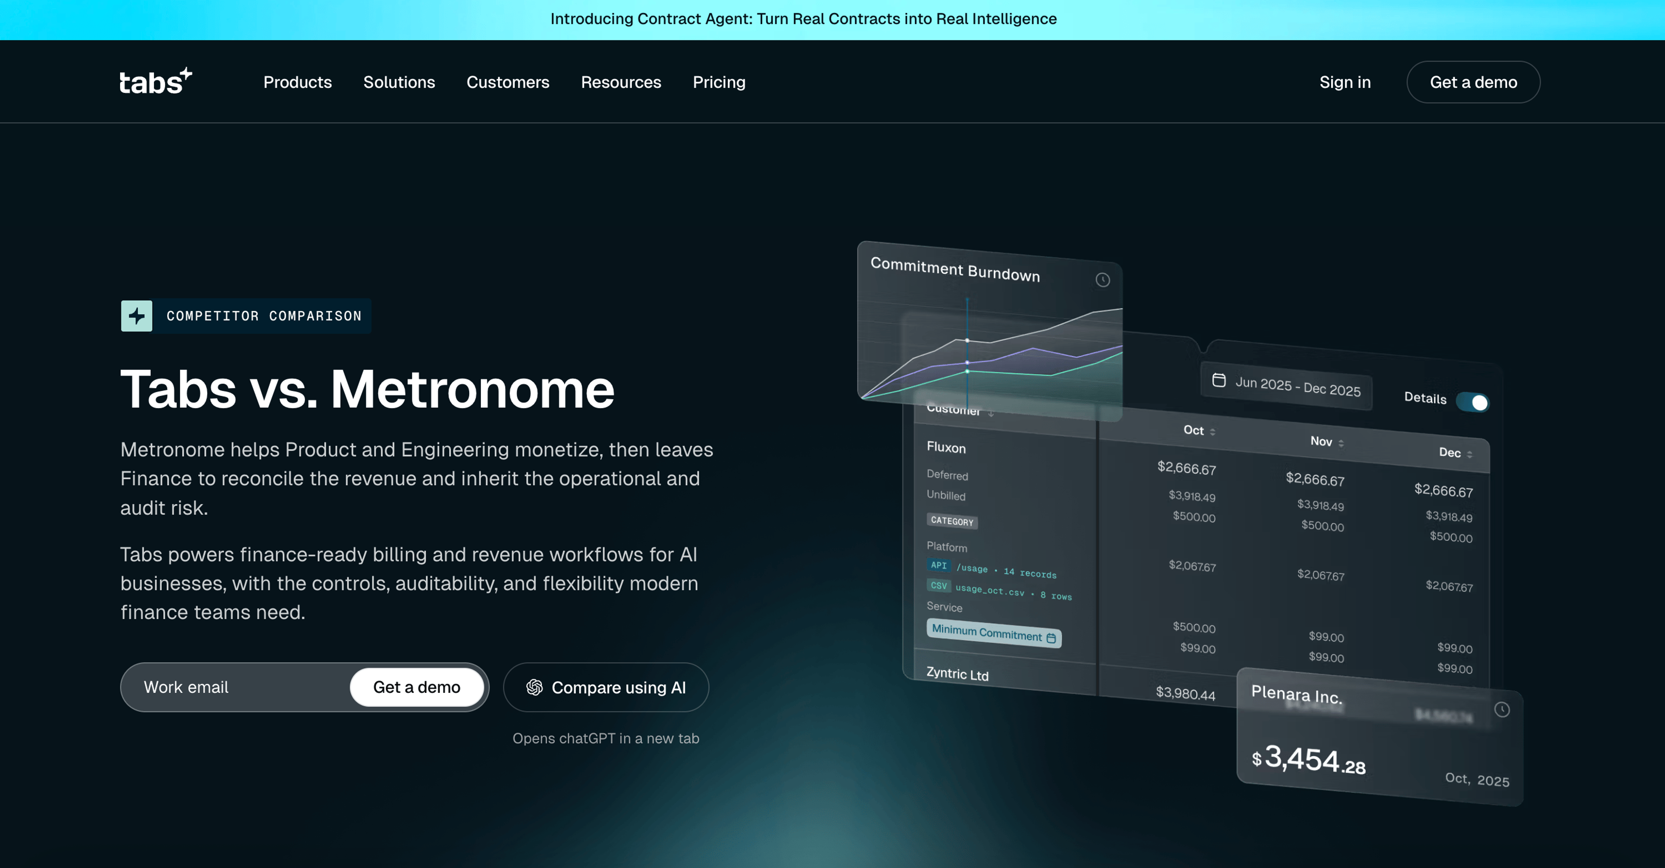Click the sparkle icon beside Competitor Comparison
1665x868 pixels.
tap(137, 316)
